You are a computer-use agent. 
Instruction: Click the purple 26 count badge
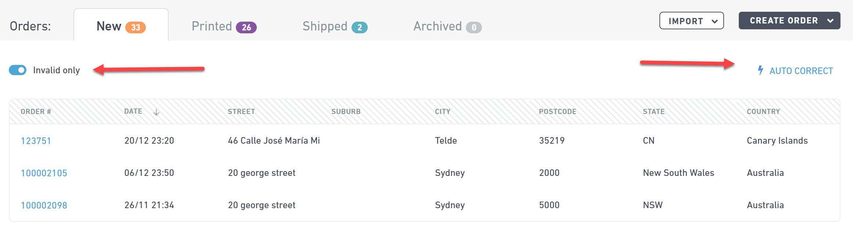tap(246, 27)
